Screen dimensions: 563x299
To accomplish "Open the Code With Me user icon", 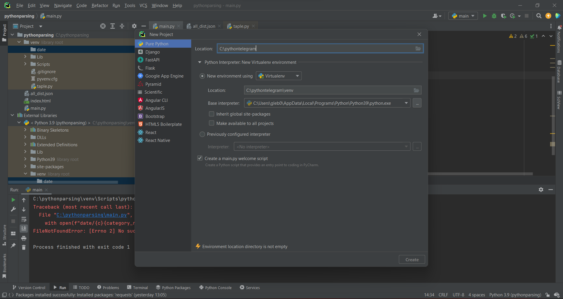I will point(437,16).
